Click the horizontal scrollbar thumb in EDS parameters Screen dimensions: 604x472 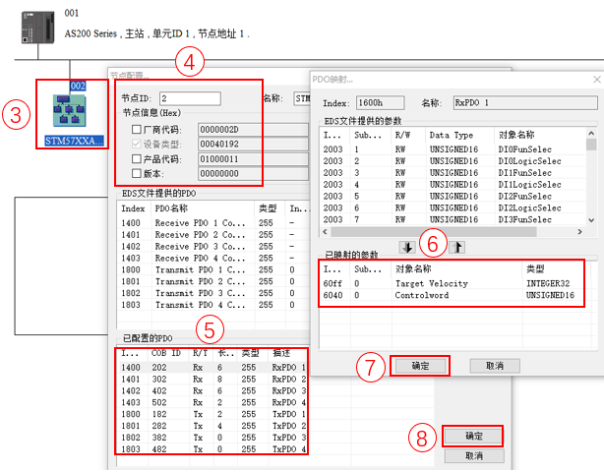pos(434,232)
